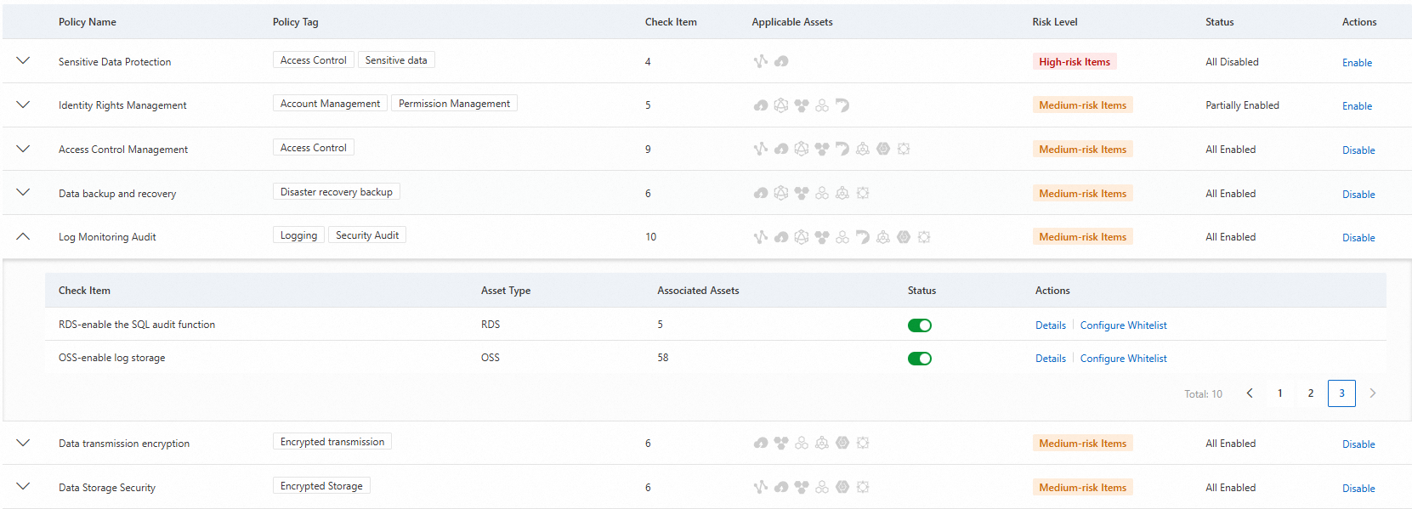The width and height of the screenshot is (1412, 509).
Task: Click the High-risk Items risk level badge
Action: point(1075,62)
